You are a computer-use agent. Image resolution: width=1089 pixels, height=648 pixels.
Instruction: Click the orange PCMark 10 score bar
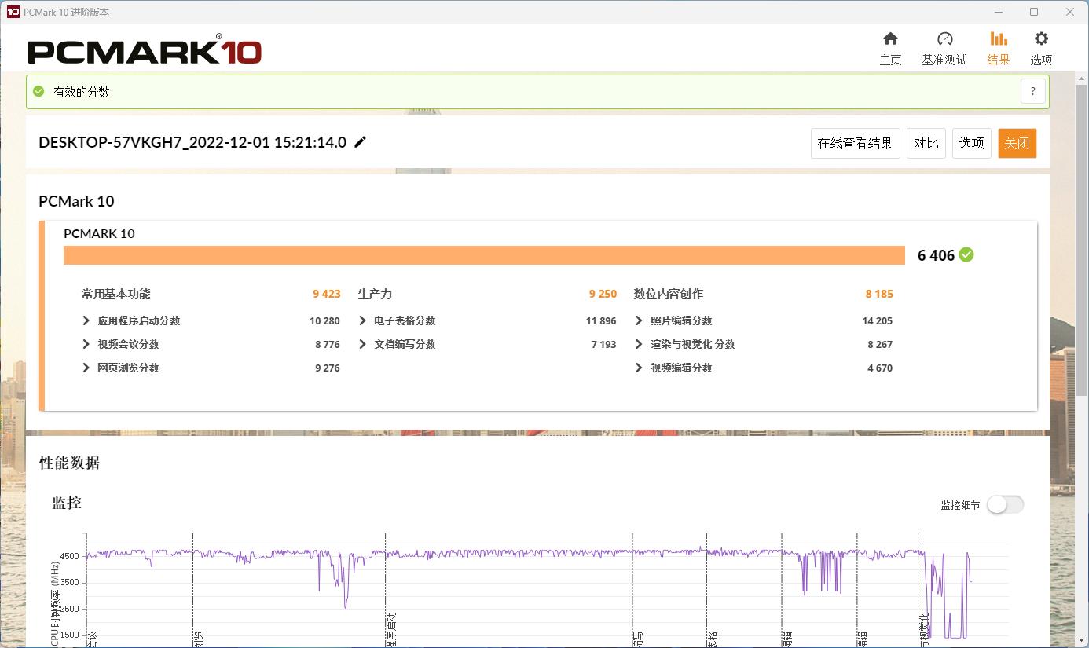coord(484,254)
